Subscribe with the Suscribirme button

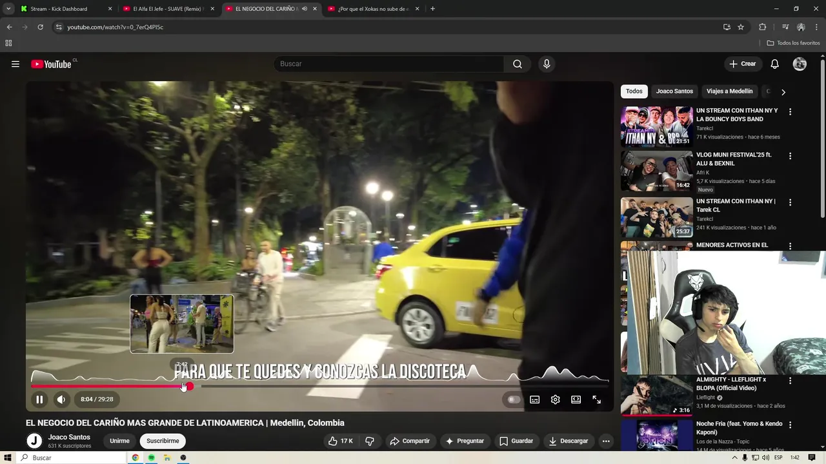[x=163, y=441]
